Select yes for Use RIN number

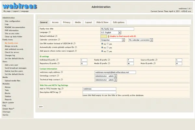(x=108, y=44)
